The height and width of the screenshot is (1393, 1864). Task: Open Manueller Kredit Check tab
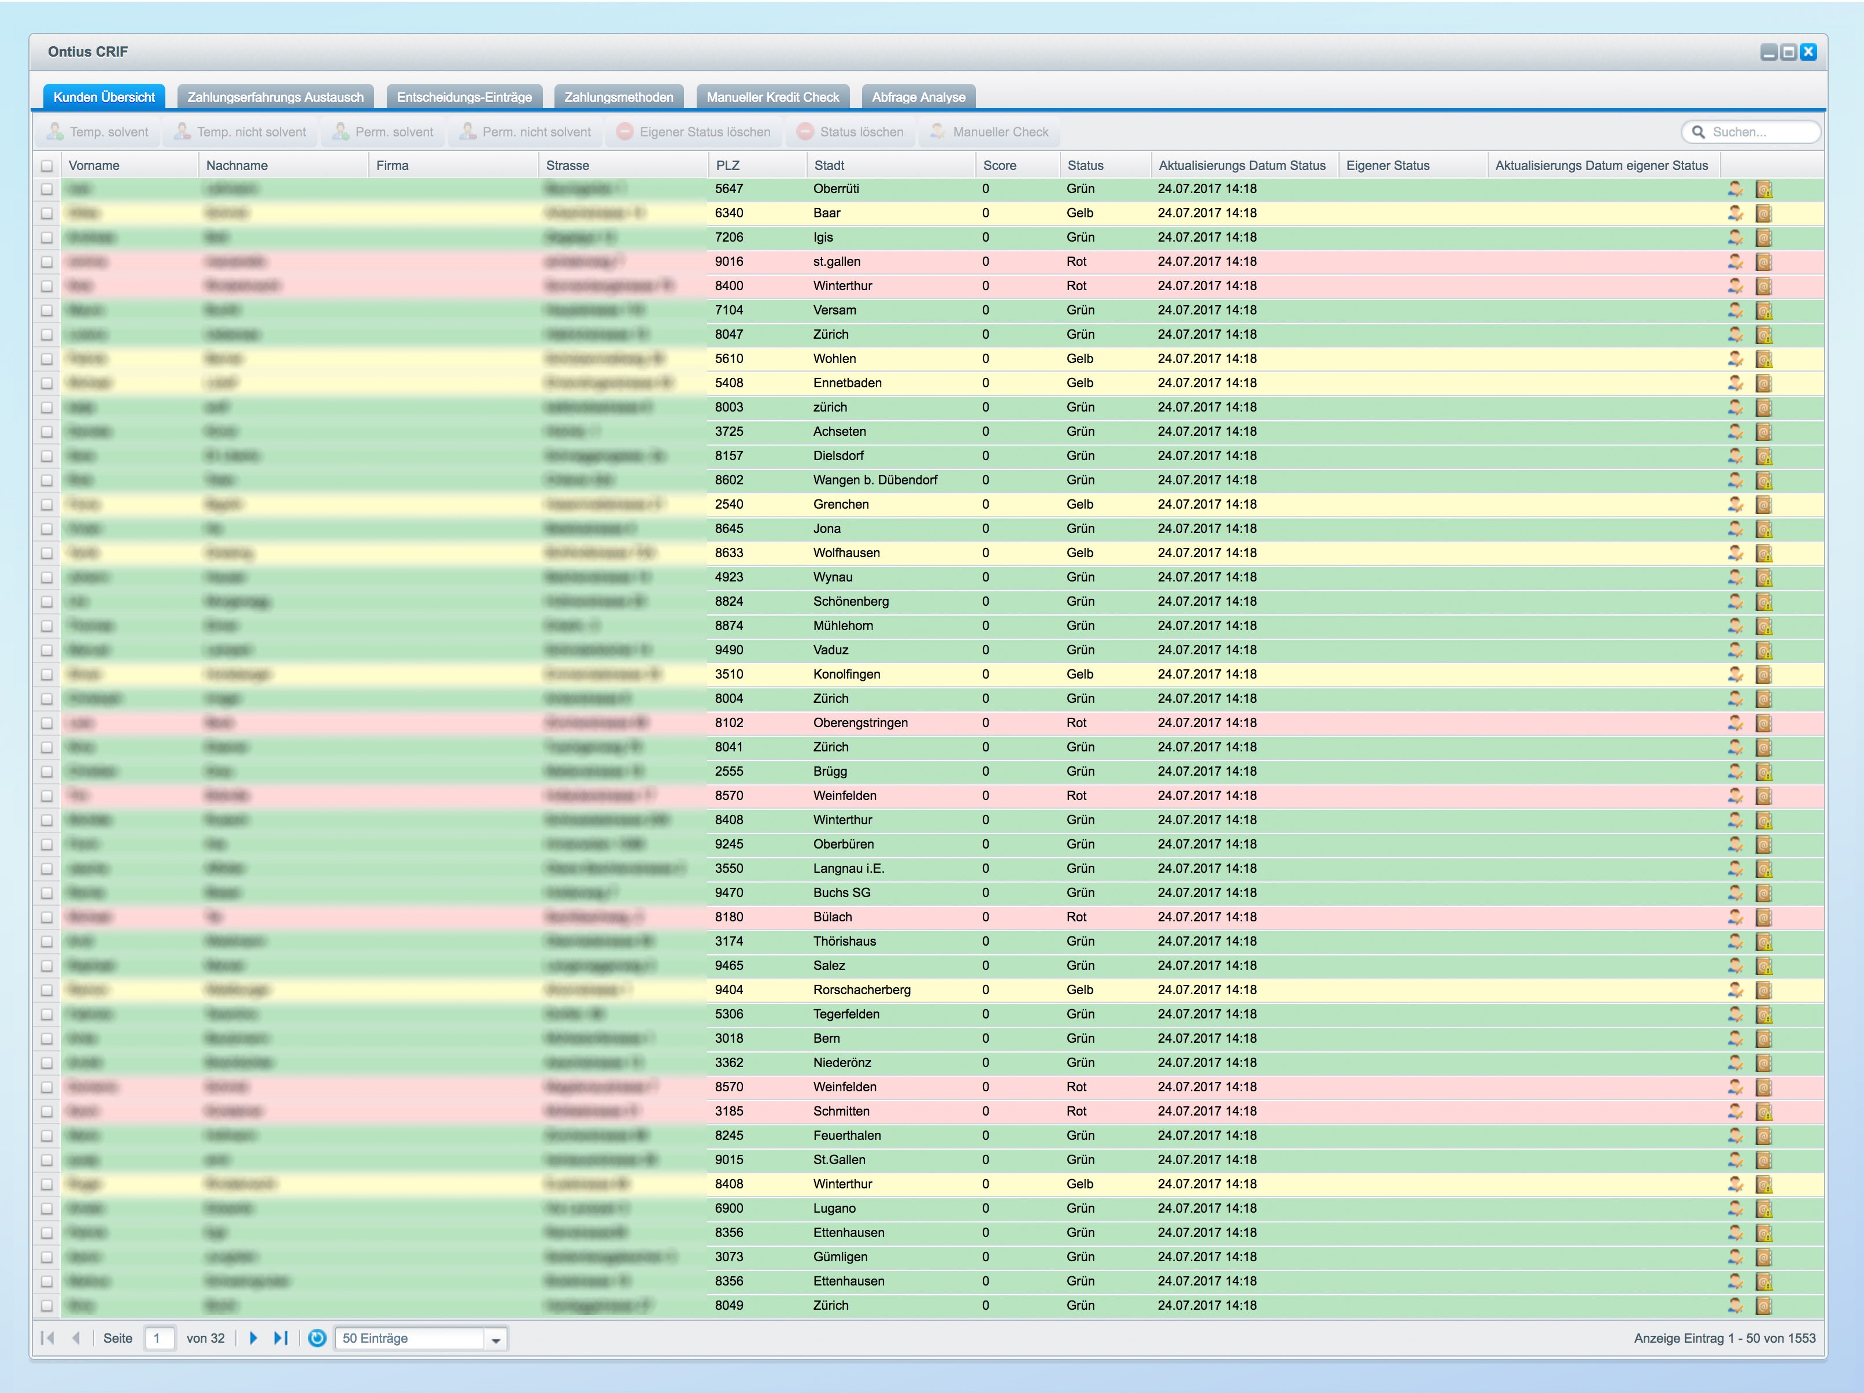[773, 97]
